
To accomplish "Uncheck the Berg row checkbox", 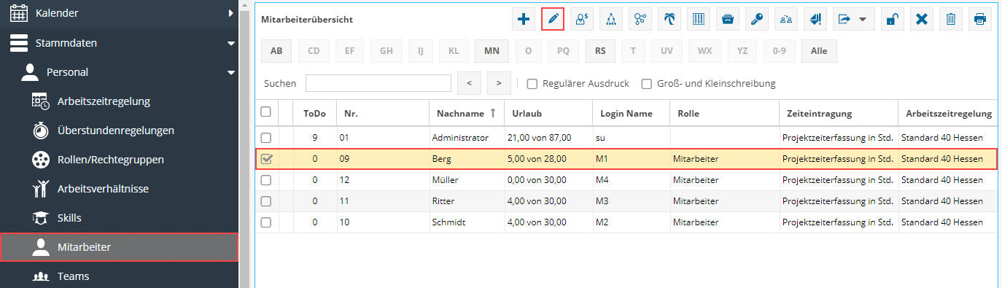I will pyautogui.click(x=266, y=158).
